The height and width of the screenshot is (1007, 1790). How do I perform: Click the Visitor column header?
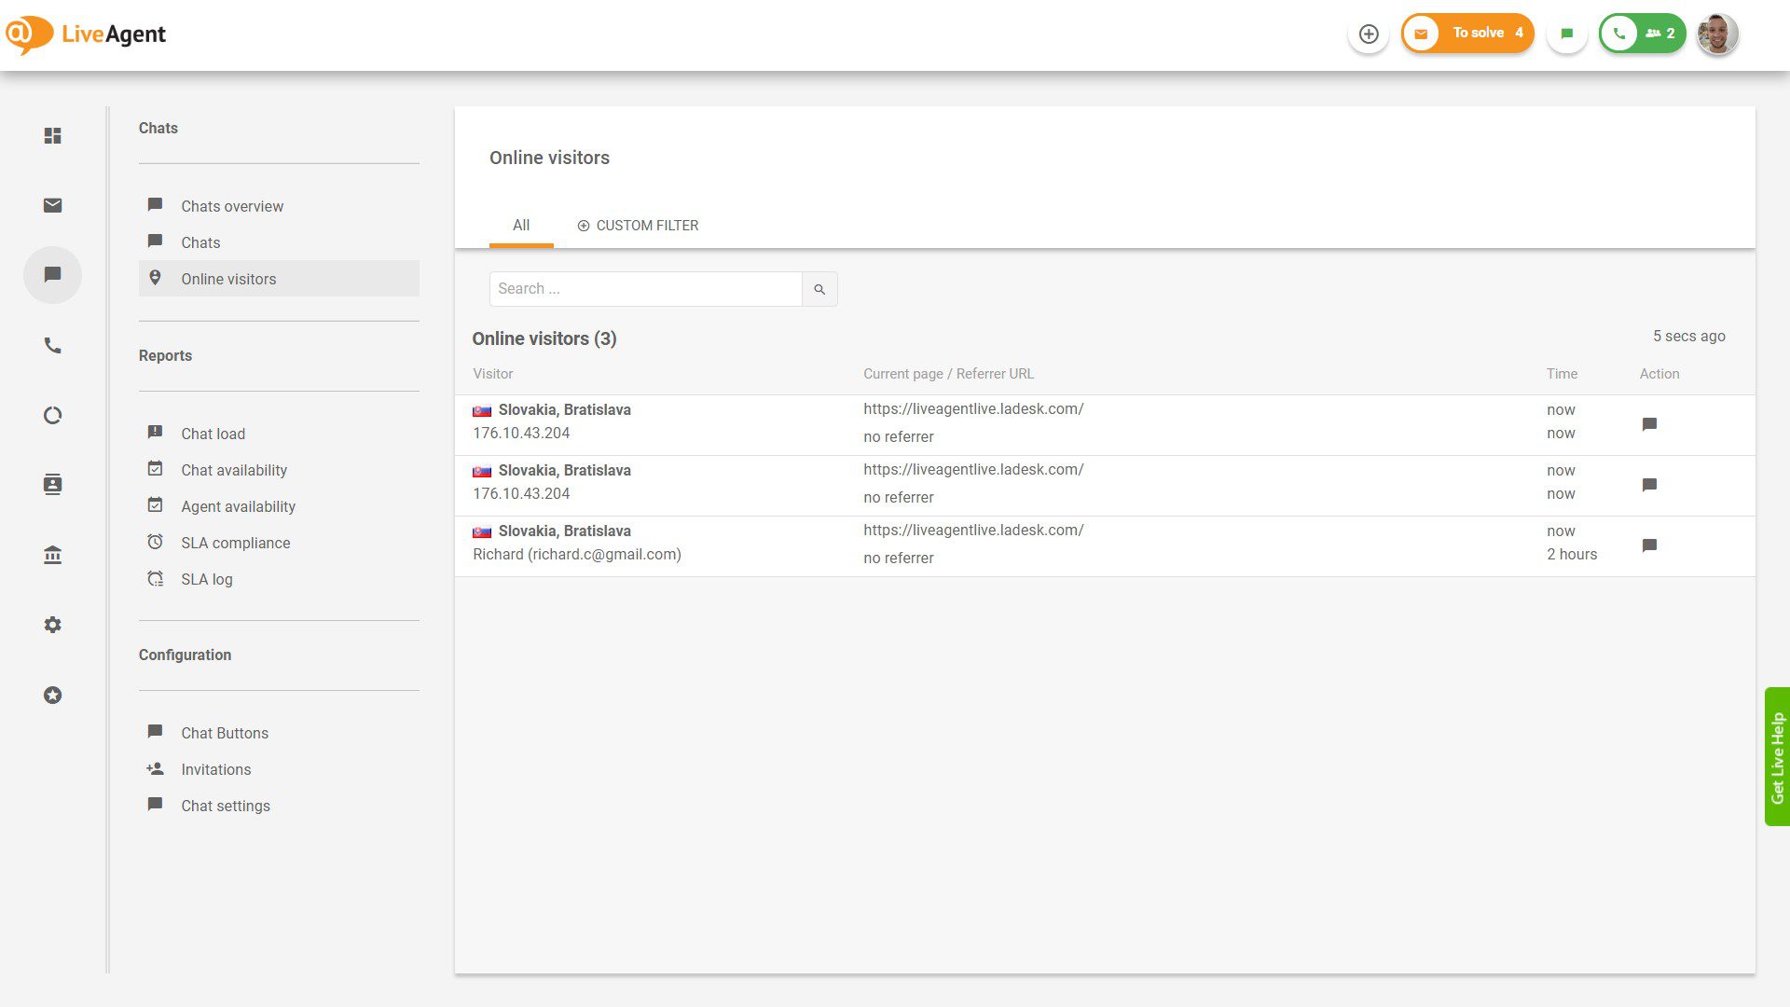[x=492, y=374]
